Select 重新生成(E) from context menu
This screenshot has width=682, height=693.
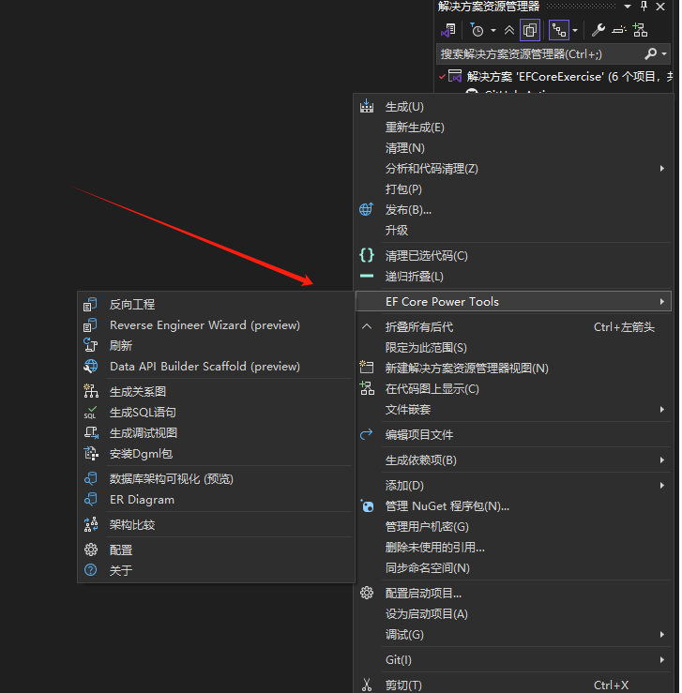[513, 128]
